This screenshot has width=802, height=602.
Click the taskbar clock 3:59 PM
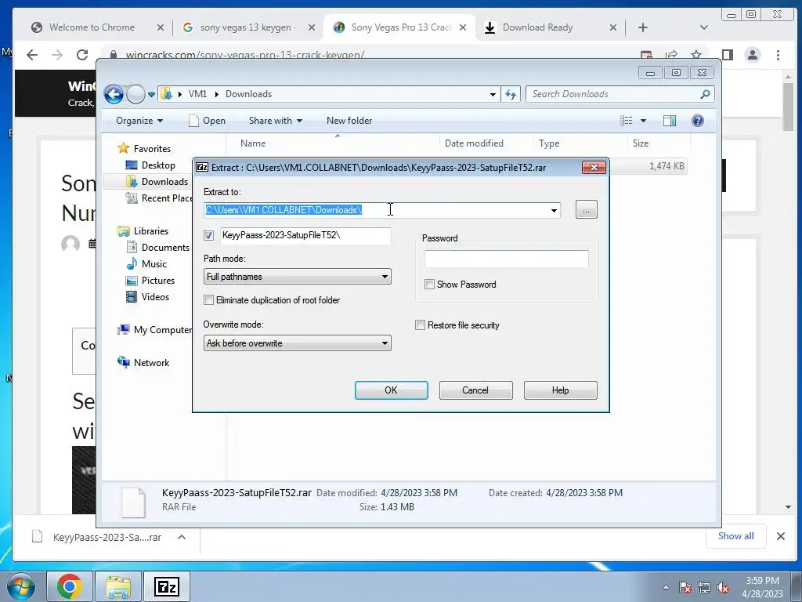762,587
